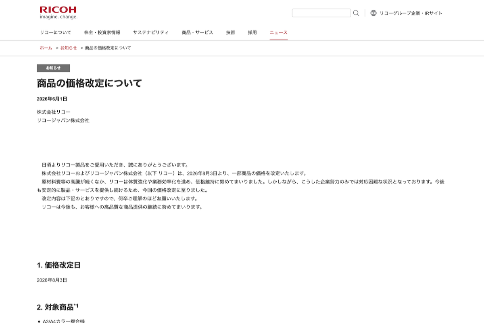Select the ニュース menu item

click(x=279, y=33)
